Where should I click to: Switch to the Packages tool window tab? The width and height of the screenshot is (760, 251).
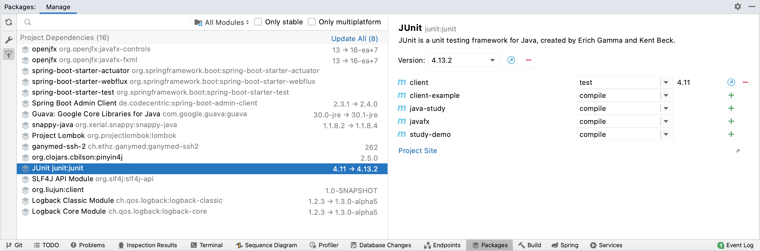[490, 245]
